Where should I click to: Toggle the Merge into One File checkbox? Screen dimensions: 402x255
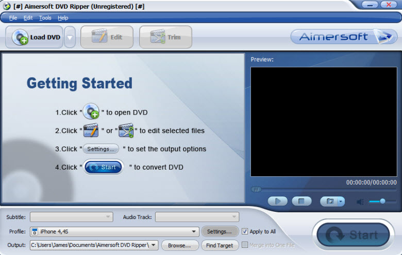pyautogui.click(x=245, y=245)
